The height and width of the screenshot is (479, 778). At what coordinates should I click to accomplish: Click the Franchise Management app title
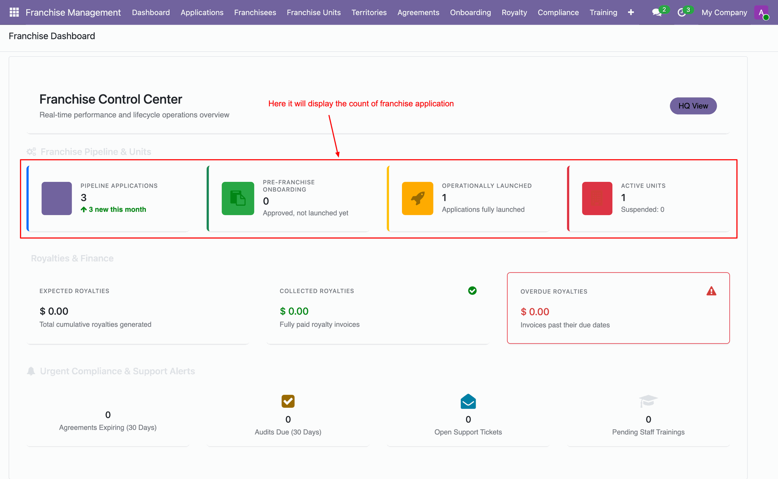click(73, 13)
